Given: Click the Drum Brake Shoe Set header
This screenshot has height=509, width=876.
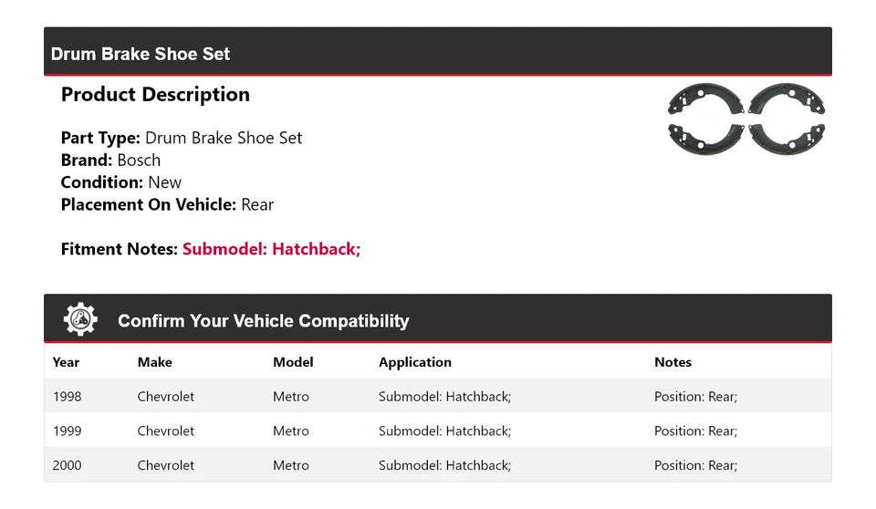Looking at the screenshot, I should (x=141, y=54).
